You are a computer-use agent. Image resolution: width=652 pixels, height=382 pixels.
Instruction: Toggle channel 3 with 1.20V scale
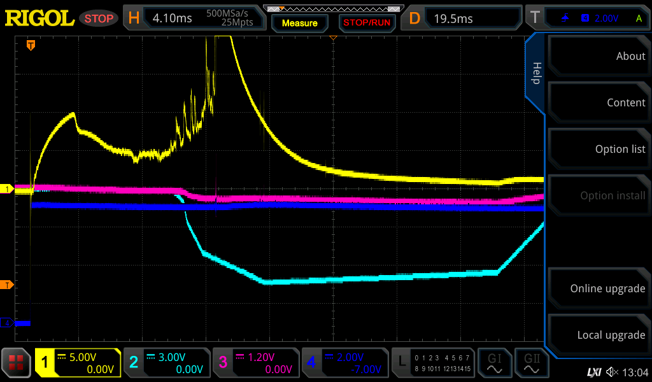click(256, 363)
